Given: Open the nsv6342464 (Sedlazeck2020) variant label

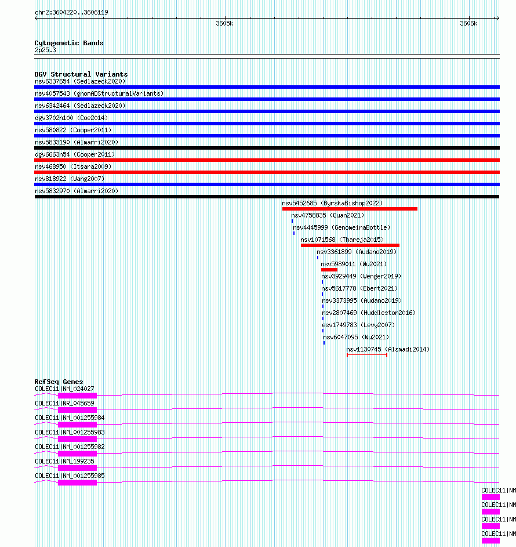Looking at the screenshot, I should pyautogui.click(x=80, y=106).
